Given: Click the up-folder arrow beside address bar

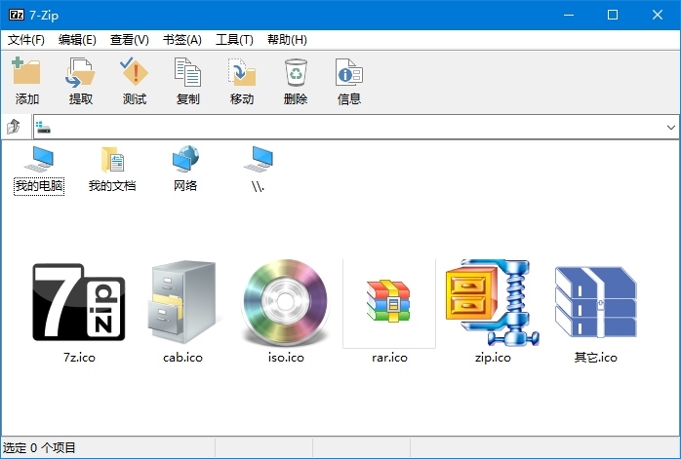Looking at the screenshot, I should tap(14, 127).
